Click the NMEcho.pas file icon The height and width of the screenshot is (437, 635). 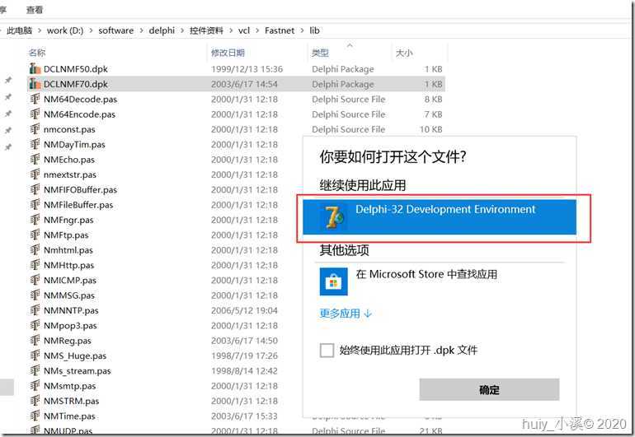pyautogui.click(x=35, y=160)
